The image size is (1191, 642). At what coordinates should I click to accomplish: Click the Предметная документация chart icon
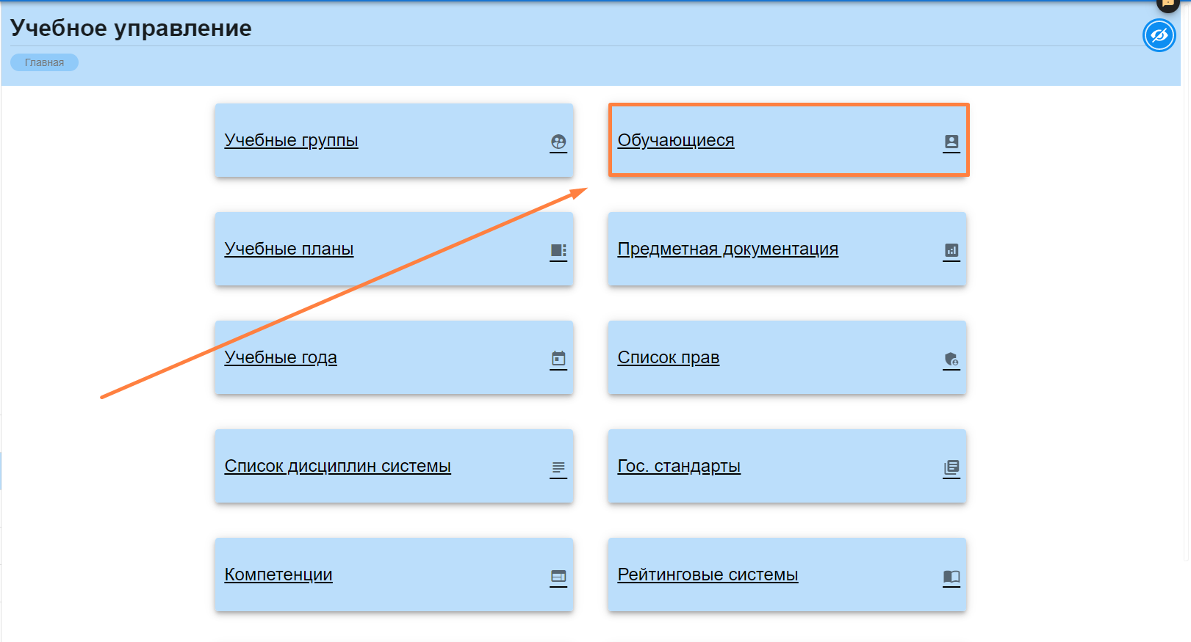click(x=951, y=250)
